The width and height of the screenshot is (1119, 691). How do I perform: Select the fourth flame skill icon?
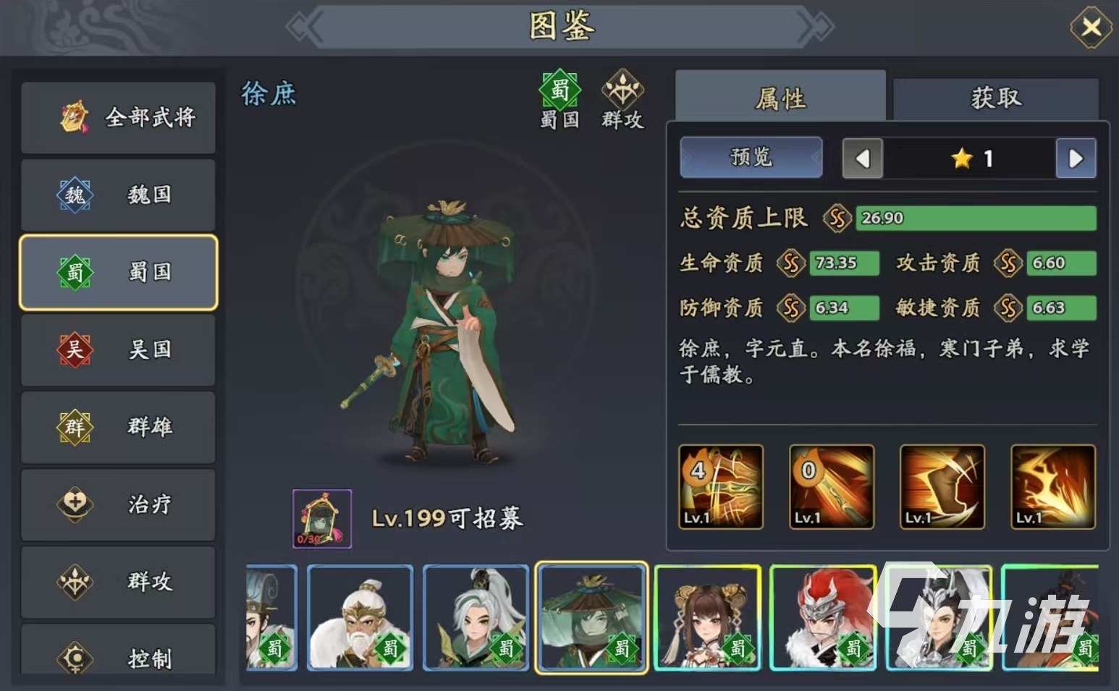(1053, 487)
